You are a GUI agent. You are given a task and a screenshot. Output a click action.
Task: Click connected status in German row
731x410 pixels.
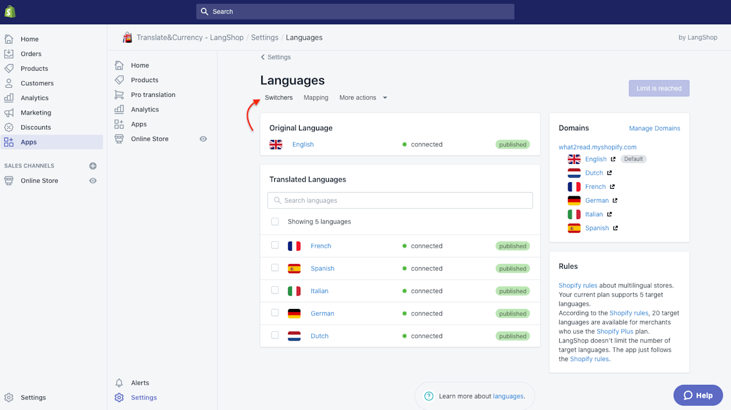click(422, 313)
